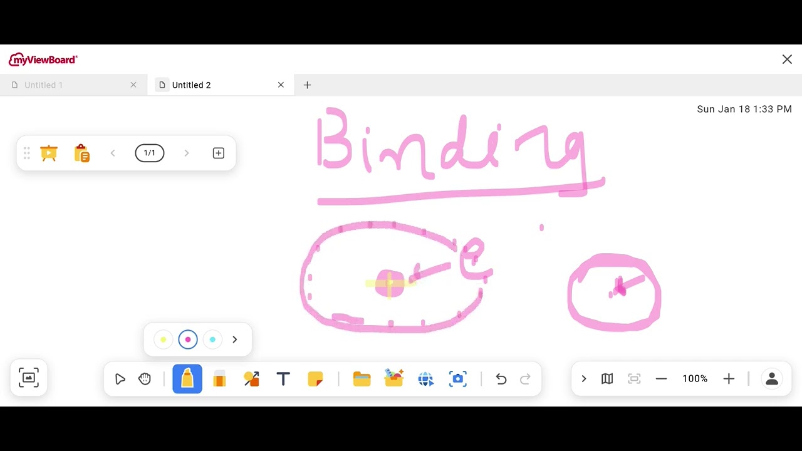The height and width of the screenshot is (451, 802).
Task: Open the clipboard paste tool
Action: 82,153
